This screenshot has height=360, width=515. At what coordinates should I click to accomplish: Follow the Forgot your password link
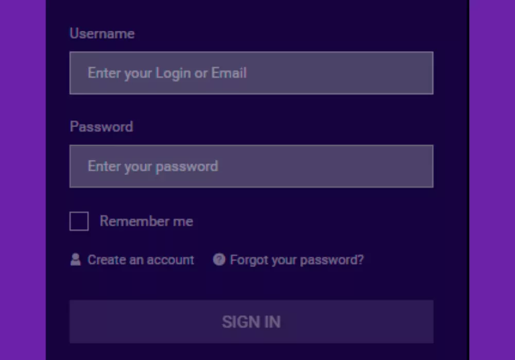click(296, 260)
